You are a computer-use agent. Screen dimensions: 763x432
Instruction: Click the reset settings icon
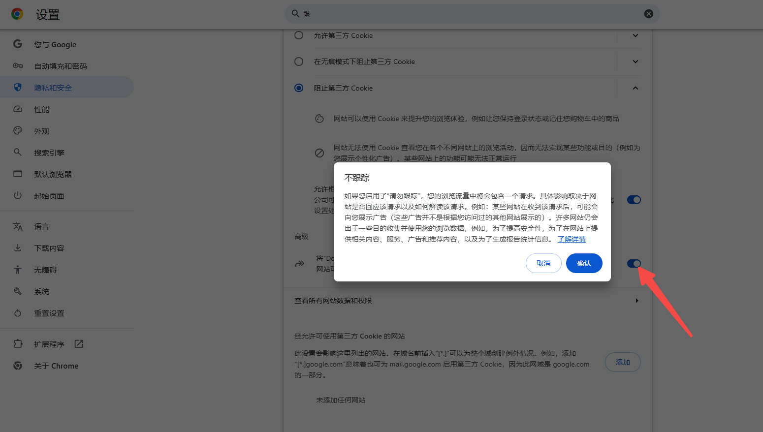[x=18, y=313]
